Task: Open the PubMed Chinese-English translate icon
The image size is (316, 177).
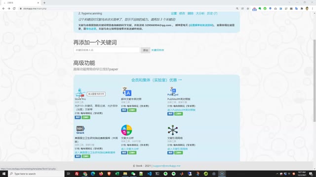Action: [173, 91]
